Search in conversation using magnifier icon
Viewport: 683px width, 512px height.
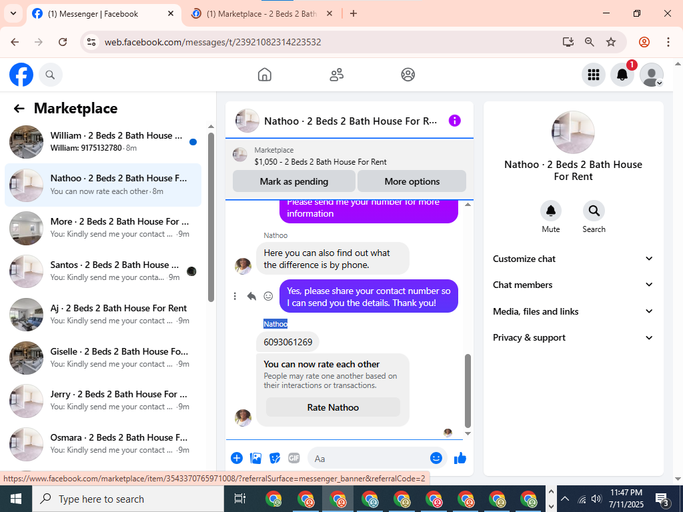pyautogui.click(x=594, y=211)
